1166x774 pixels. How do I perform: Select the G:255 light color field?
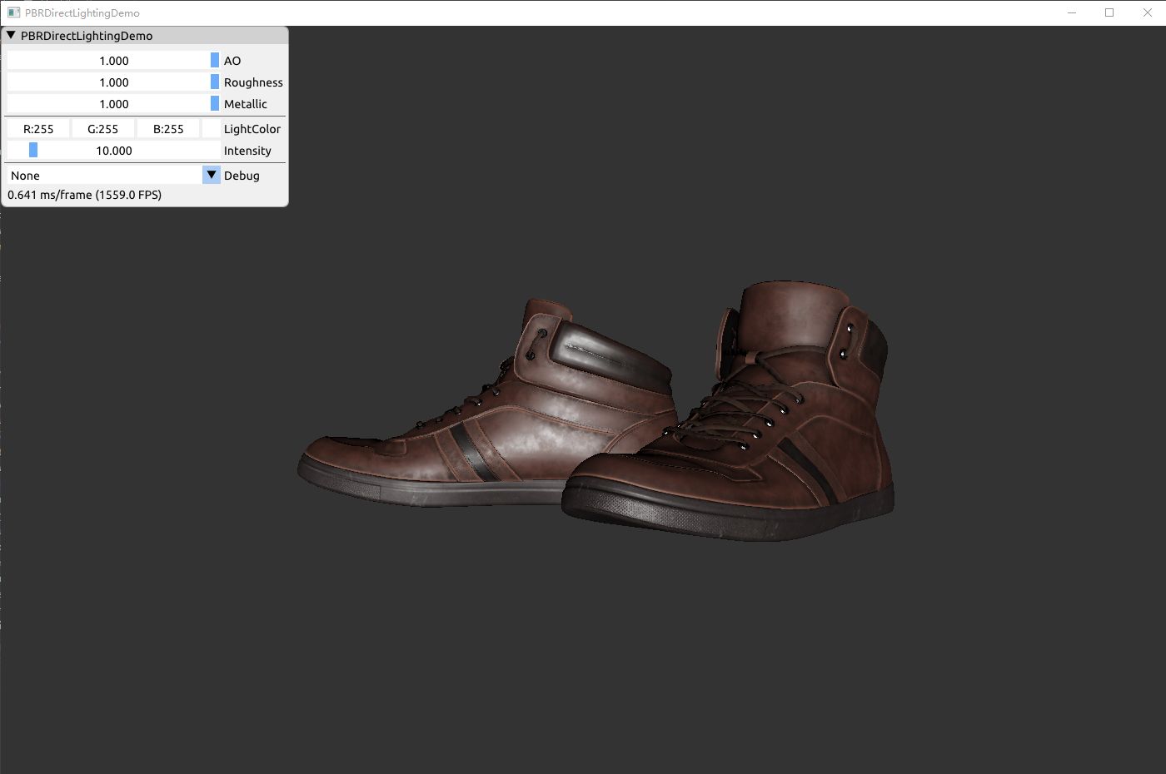[x=103, y=129]
